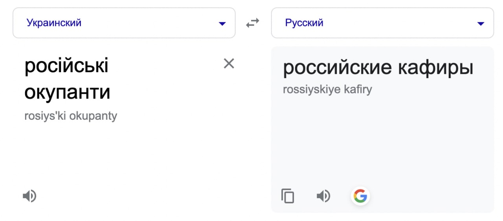This screenshot has width=503, height=221.
Task: Expand the source language dropdown arrow
Action: 222,24
